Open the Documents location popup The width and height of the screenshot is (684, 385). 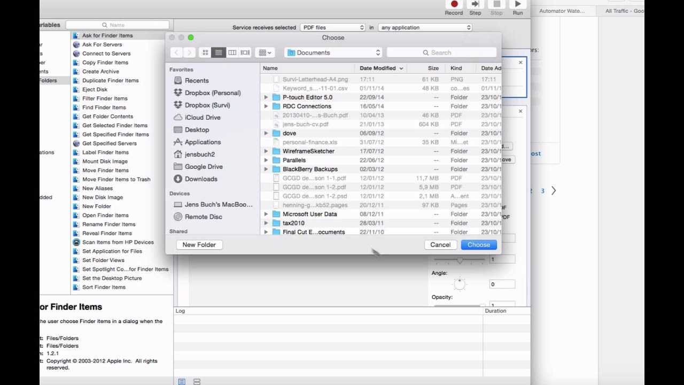point(333,52)
